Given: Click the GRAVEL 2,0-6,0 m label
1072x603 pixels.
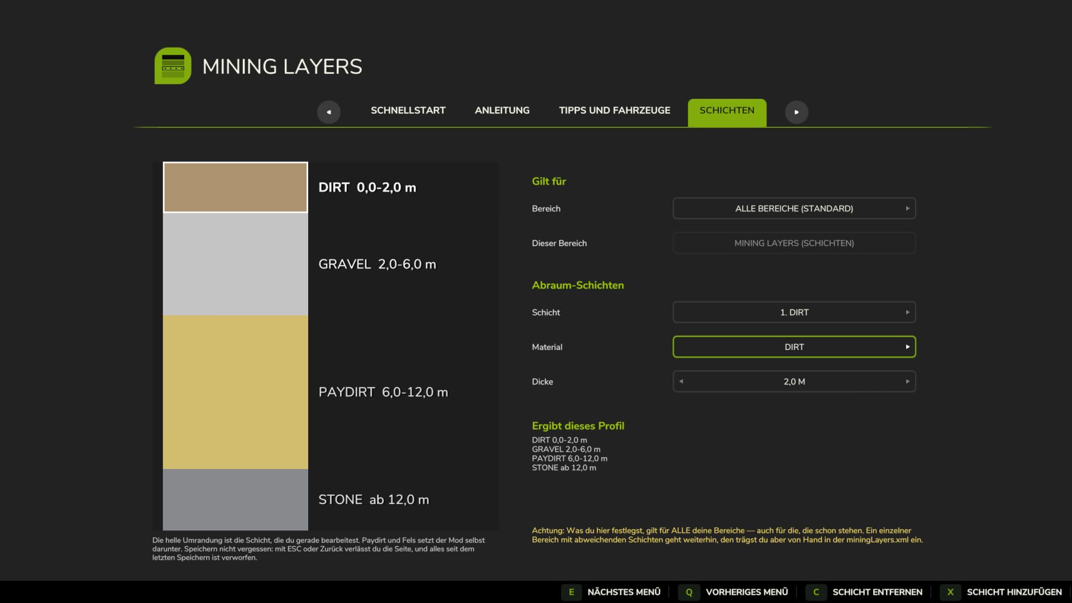Looking at the screenshot, I should coord(377,264).
